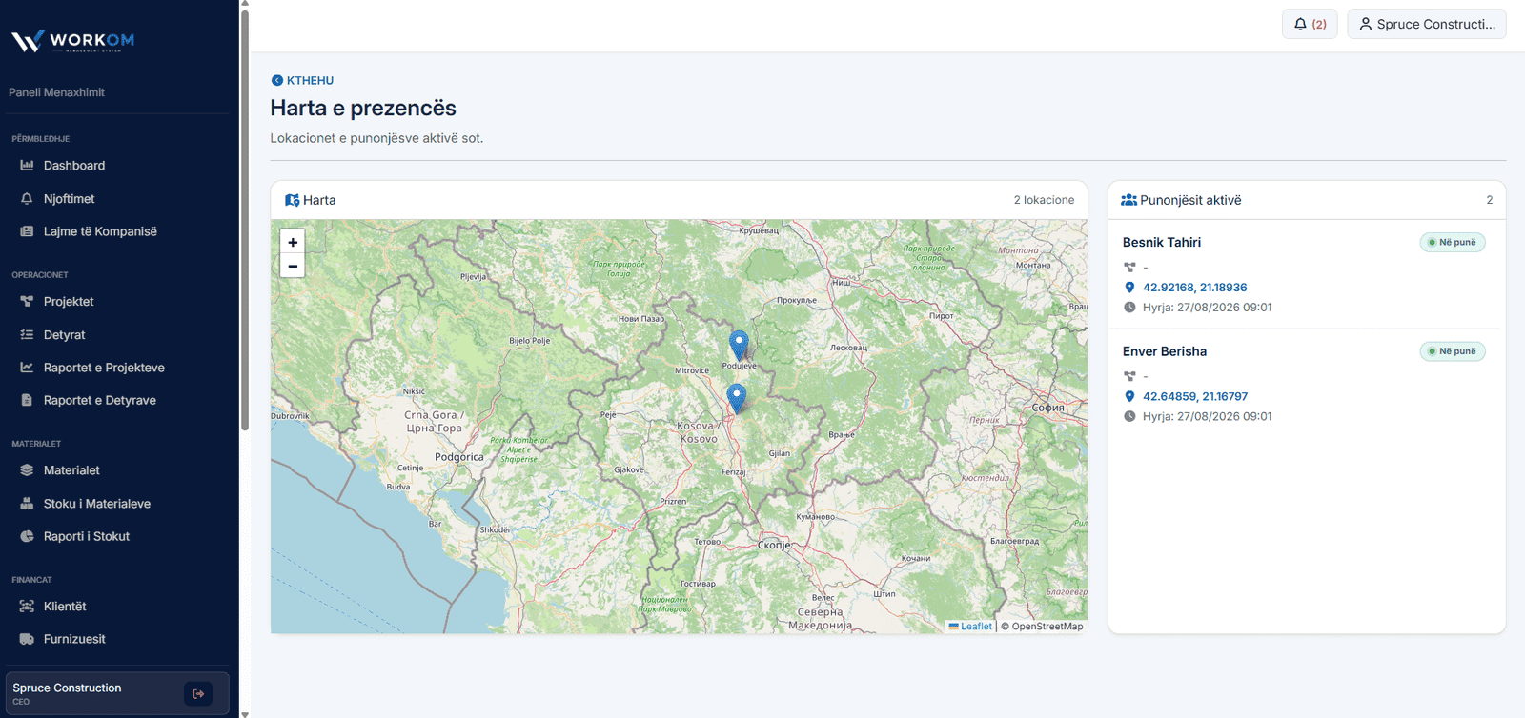Viewport: 1525px width, 718px height.
Task: Click OpenStreetMap attribution text
Action: point(1047,627)
